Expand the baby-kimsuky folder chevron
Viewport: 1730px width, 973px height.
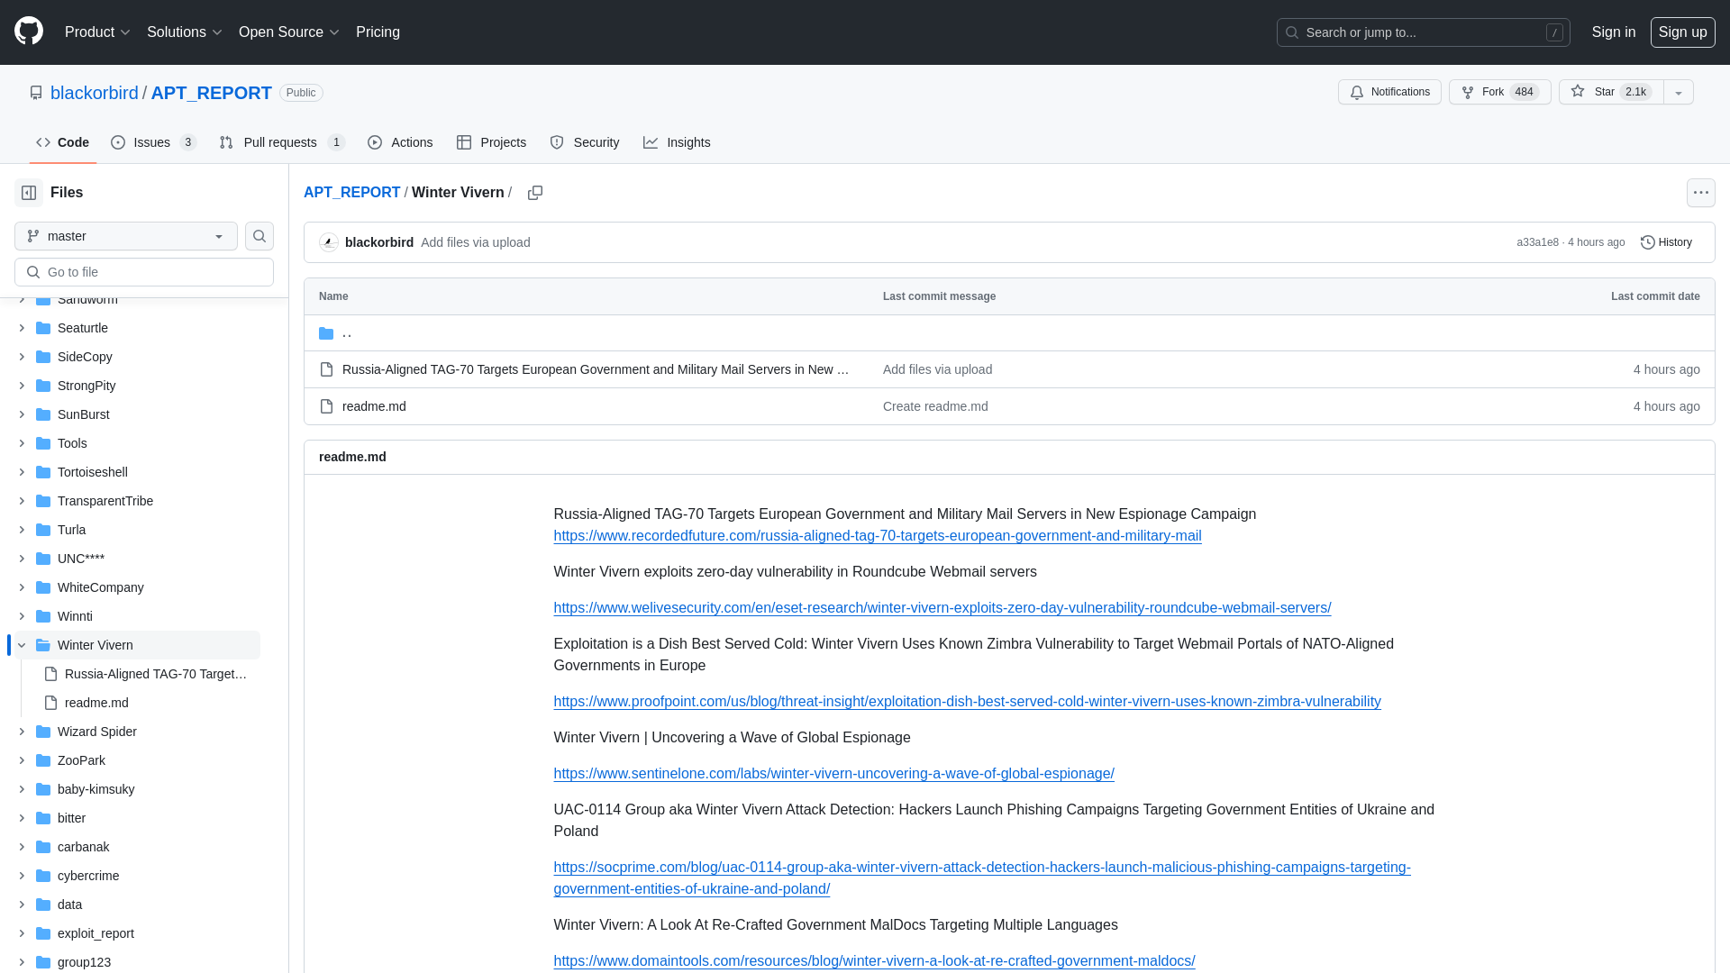click(x=22, y=789)
